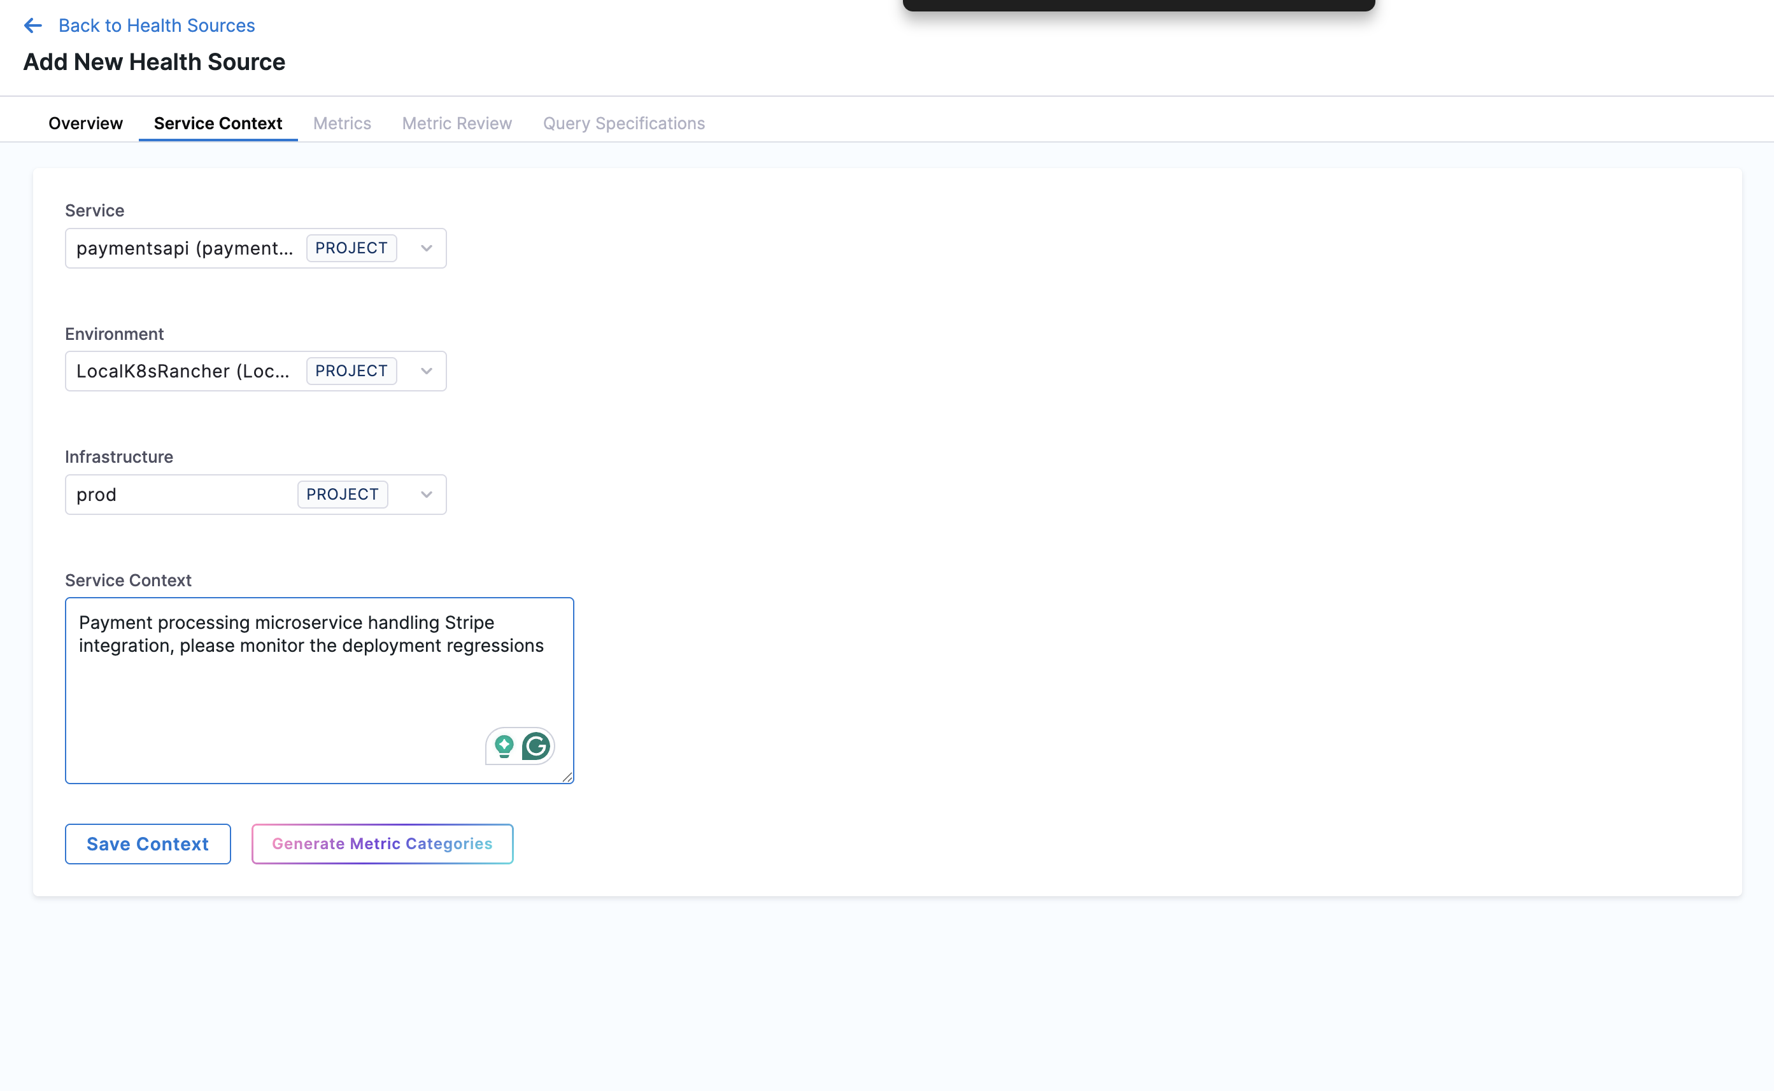Select the Service Context tab
The image size is (1774, 1091).
(x=218, y=123)
